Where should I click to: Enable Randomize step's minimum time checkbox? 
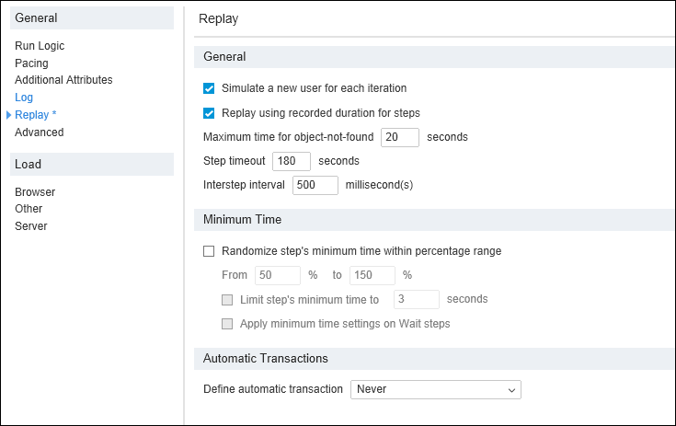(x=209, y=251)
